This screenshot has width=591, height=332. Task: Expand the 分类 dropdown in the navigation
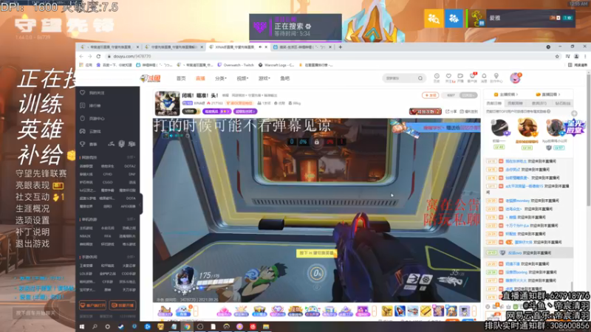(x=220, y=78)
